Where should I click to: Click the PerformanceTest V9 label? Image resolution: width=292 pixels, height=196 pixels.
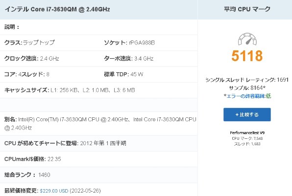point(247,132)
